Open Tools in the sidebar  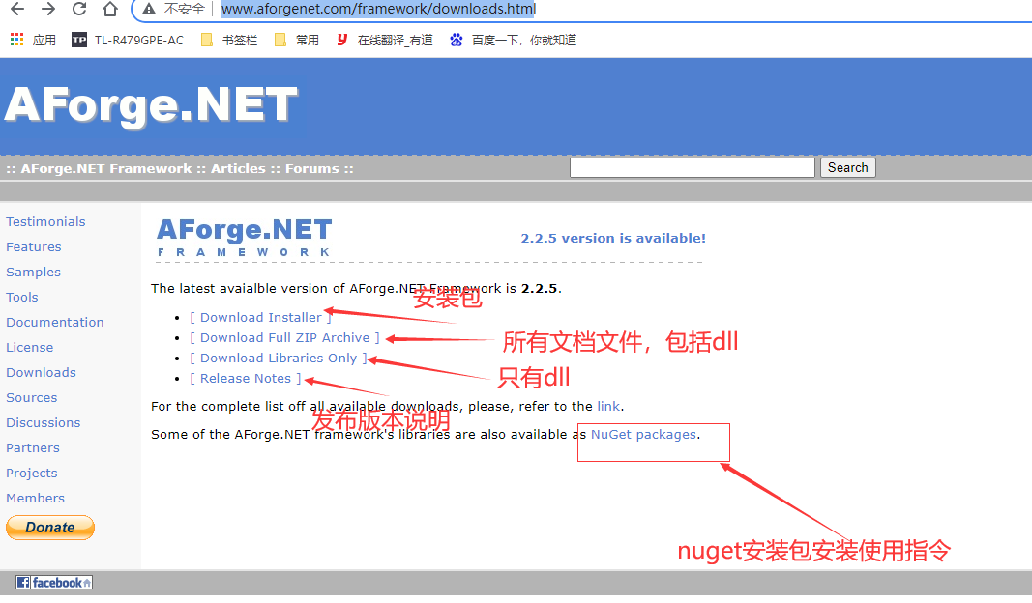click(21, 298)
